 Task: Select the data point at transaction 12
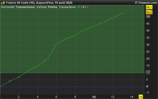[x=113, y=18]
